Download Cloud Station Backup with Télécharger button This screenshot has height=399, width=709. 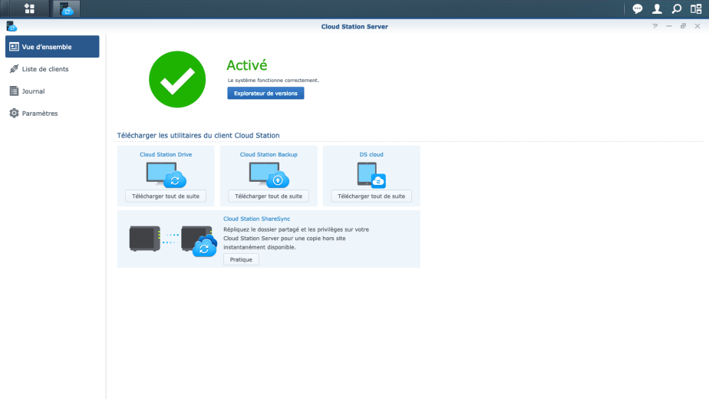269,196
